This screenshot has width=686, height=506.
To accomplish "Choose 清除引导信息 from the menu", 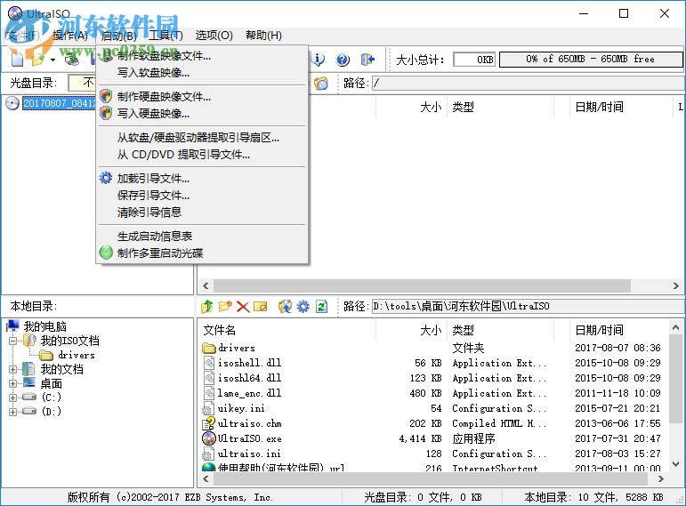I will coord(202,213).
